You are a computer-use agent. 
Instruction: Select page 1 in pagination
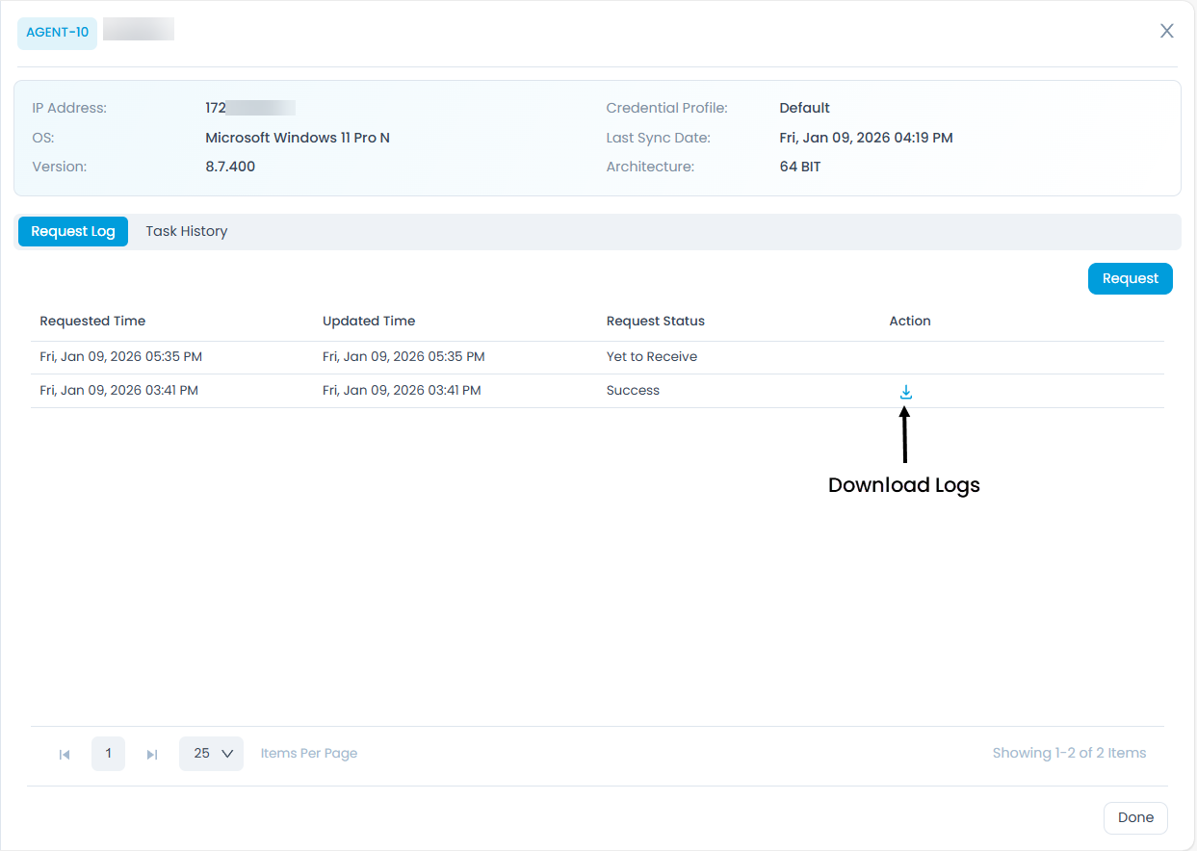click(x=108, y=753)
